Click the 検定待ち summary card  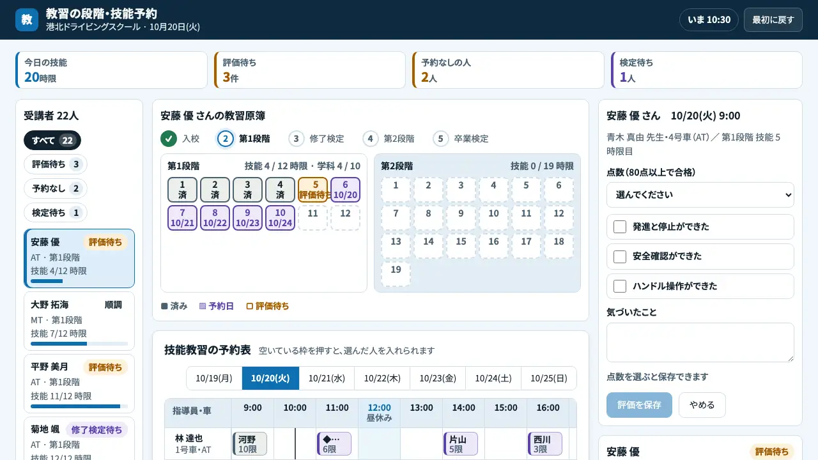707,70
